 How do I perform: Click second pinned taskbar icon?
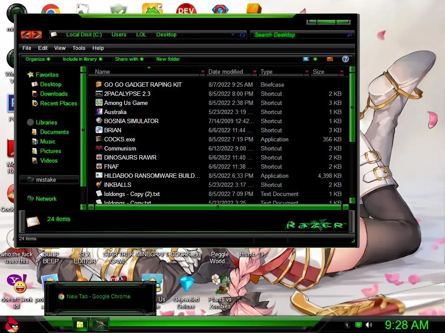pos(100,324)
